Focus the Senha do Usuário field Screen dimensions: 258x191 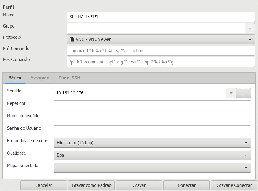point(152,130)
